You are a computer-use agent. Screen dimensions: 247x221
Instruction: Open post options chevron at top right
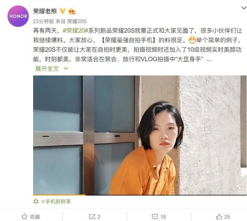244,8
